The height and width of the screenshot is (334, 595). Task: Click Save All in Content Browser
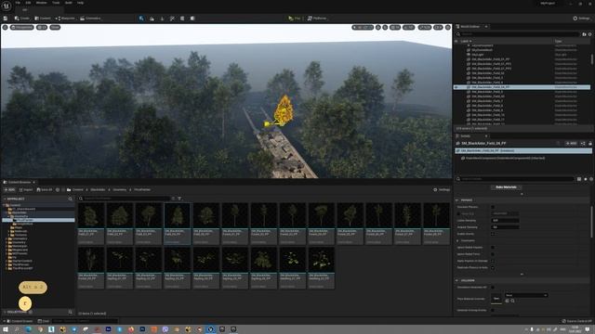coord(45,189)
